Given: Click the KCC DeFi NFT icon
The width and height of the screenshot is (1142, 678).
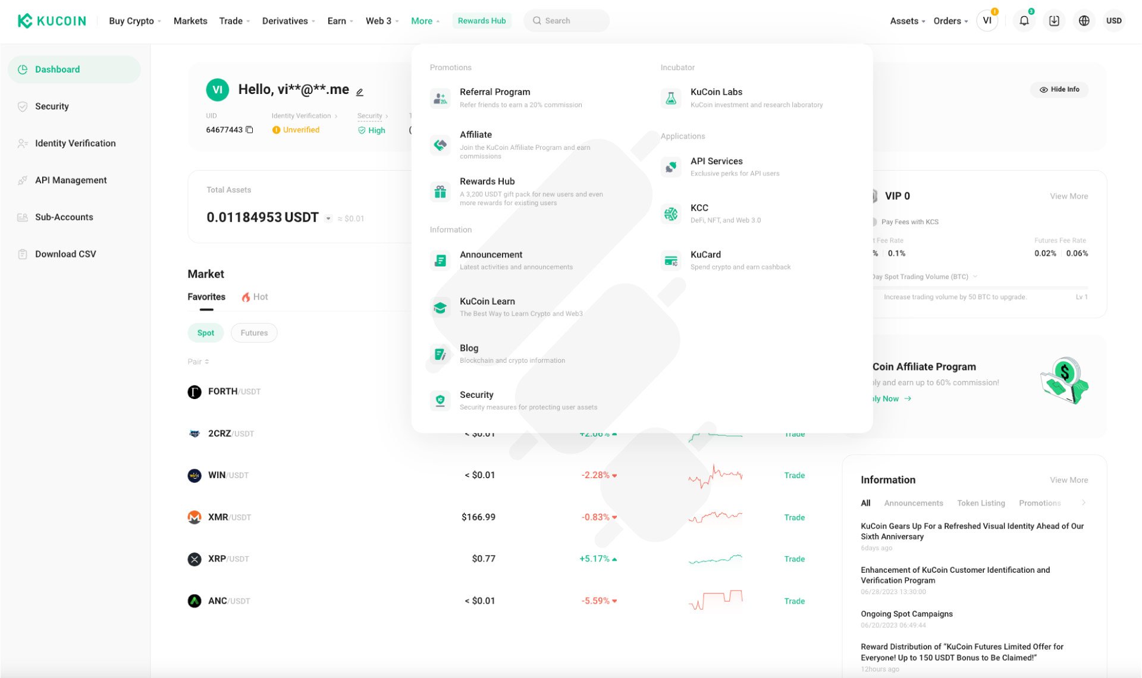Looking at the screenshot, I should (x=671, y=213).
